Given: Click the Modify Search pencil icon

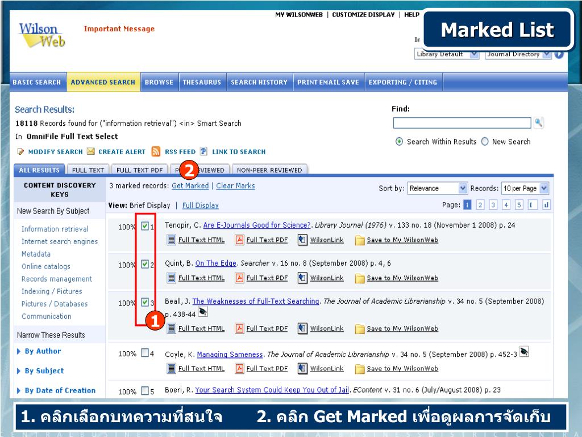Looking at the screenshot, I should [x=21, y=151].
